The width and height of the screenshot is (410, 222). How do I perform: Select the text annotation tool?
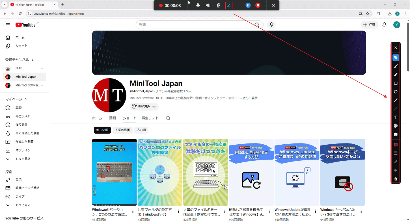click(396, 117)
